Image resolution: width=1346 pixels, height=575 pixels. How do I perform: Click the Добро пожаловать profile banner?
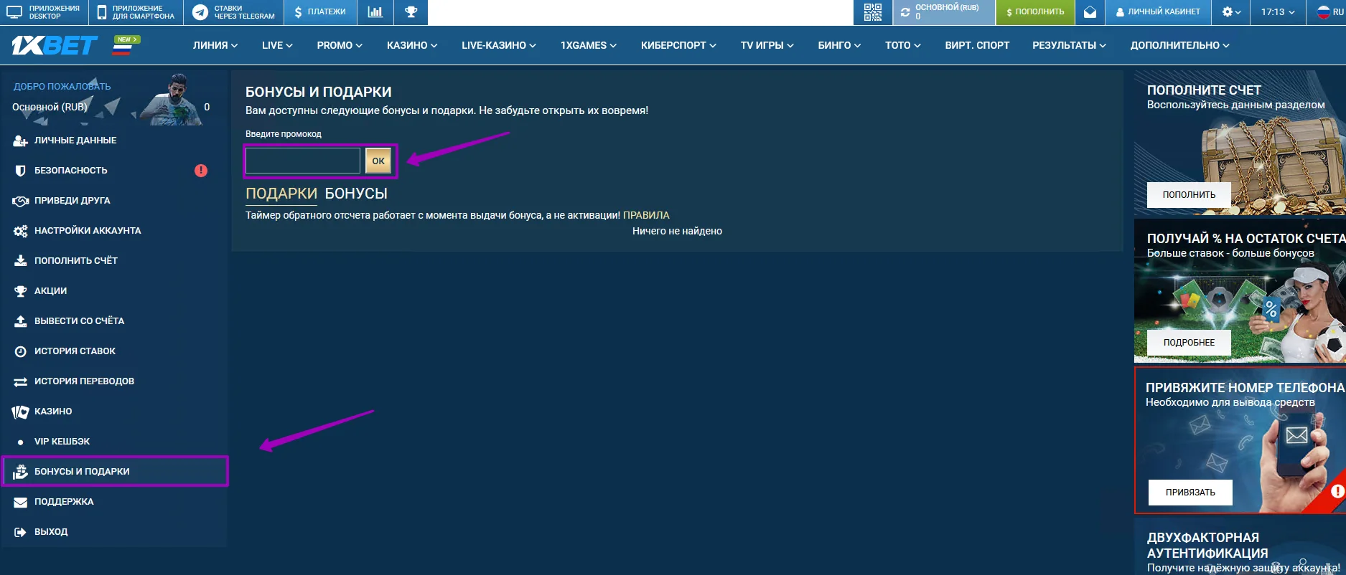(x=114, y=98)
